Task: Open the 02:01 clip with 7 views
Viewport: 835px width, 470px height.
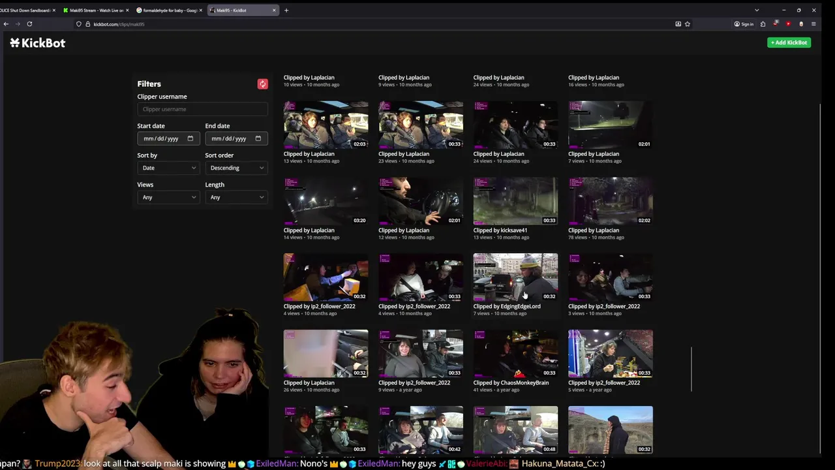Action: [610, 125]
